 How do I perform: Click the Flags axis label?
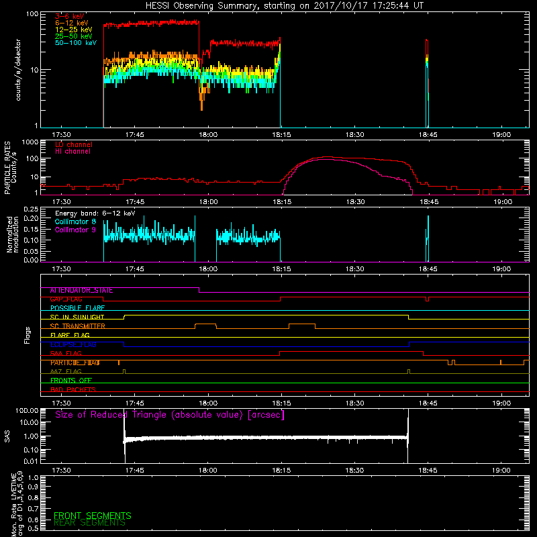tap(27, 335)
